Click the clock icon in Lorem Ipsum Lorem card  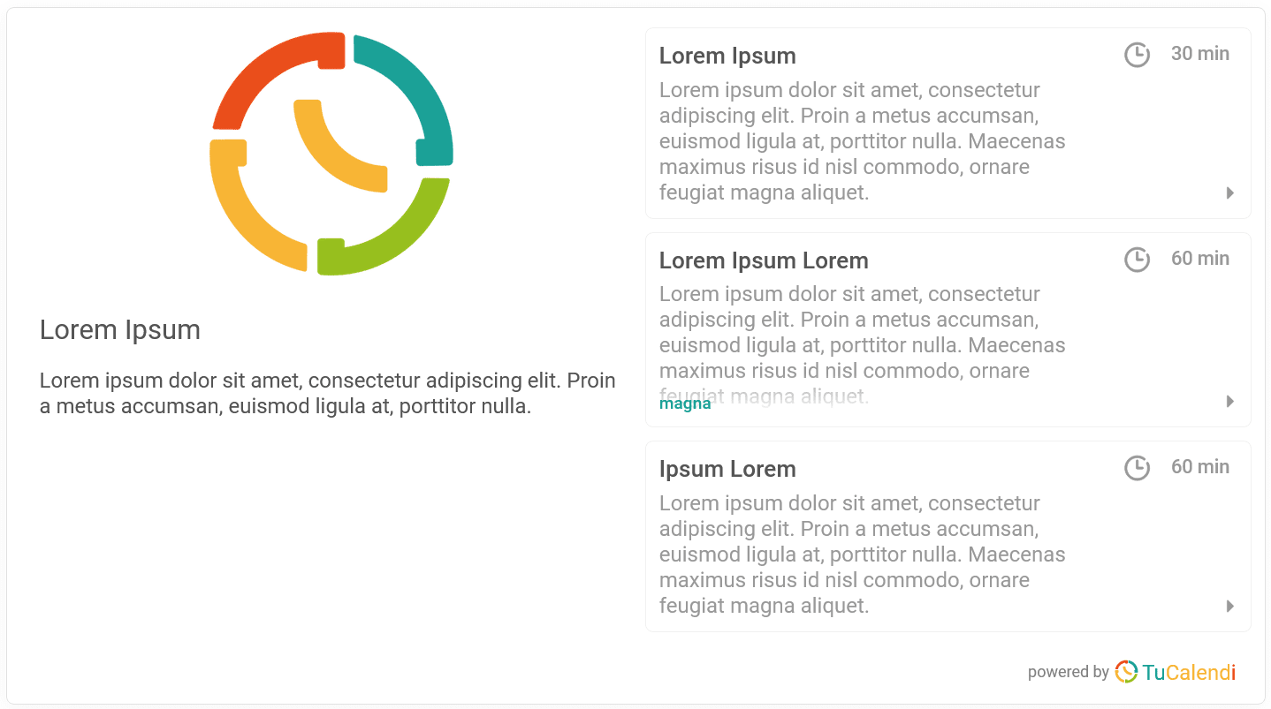(1137, 260)
